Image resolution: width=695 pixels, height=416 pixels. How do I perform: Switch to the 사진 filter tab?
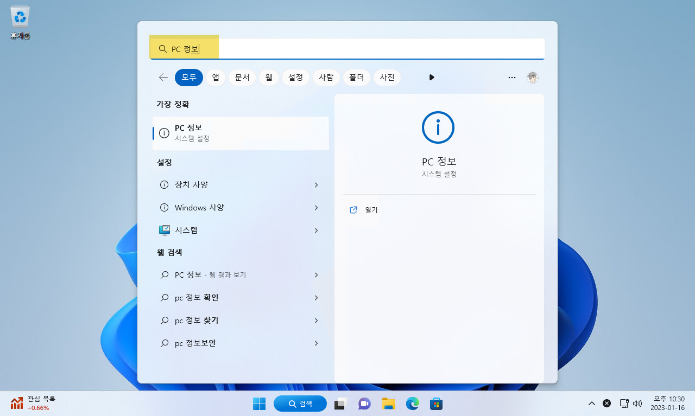pyautogui.click(x=387, y=78)
